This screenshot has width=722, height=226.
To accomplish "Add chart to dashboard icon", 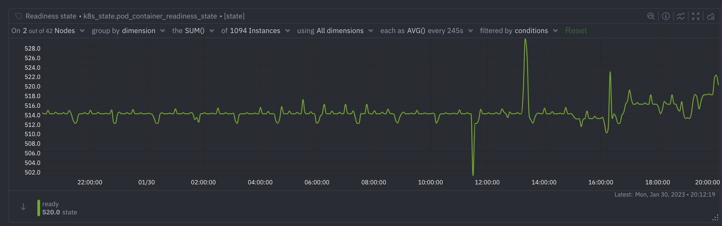I will (710, 16).
